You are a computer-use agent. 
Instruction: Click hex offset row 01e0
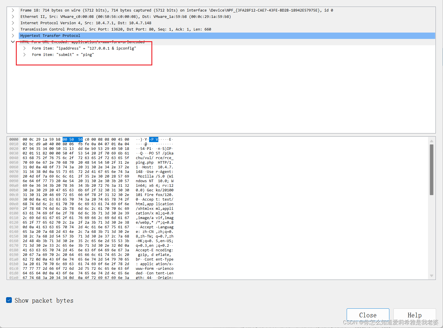point(14,278)
